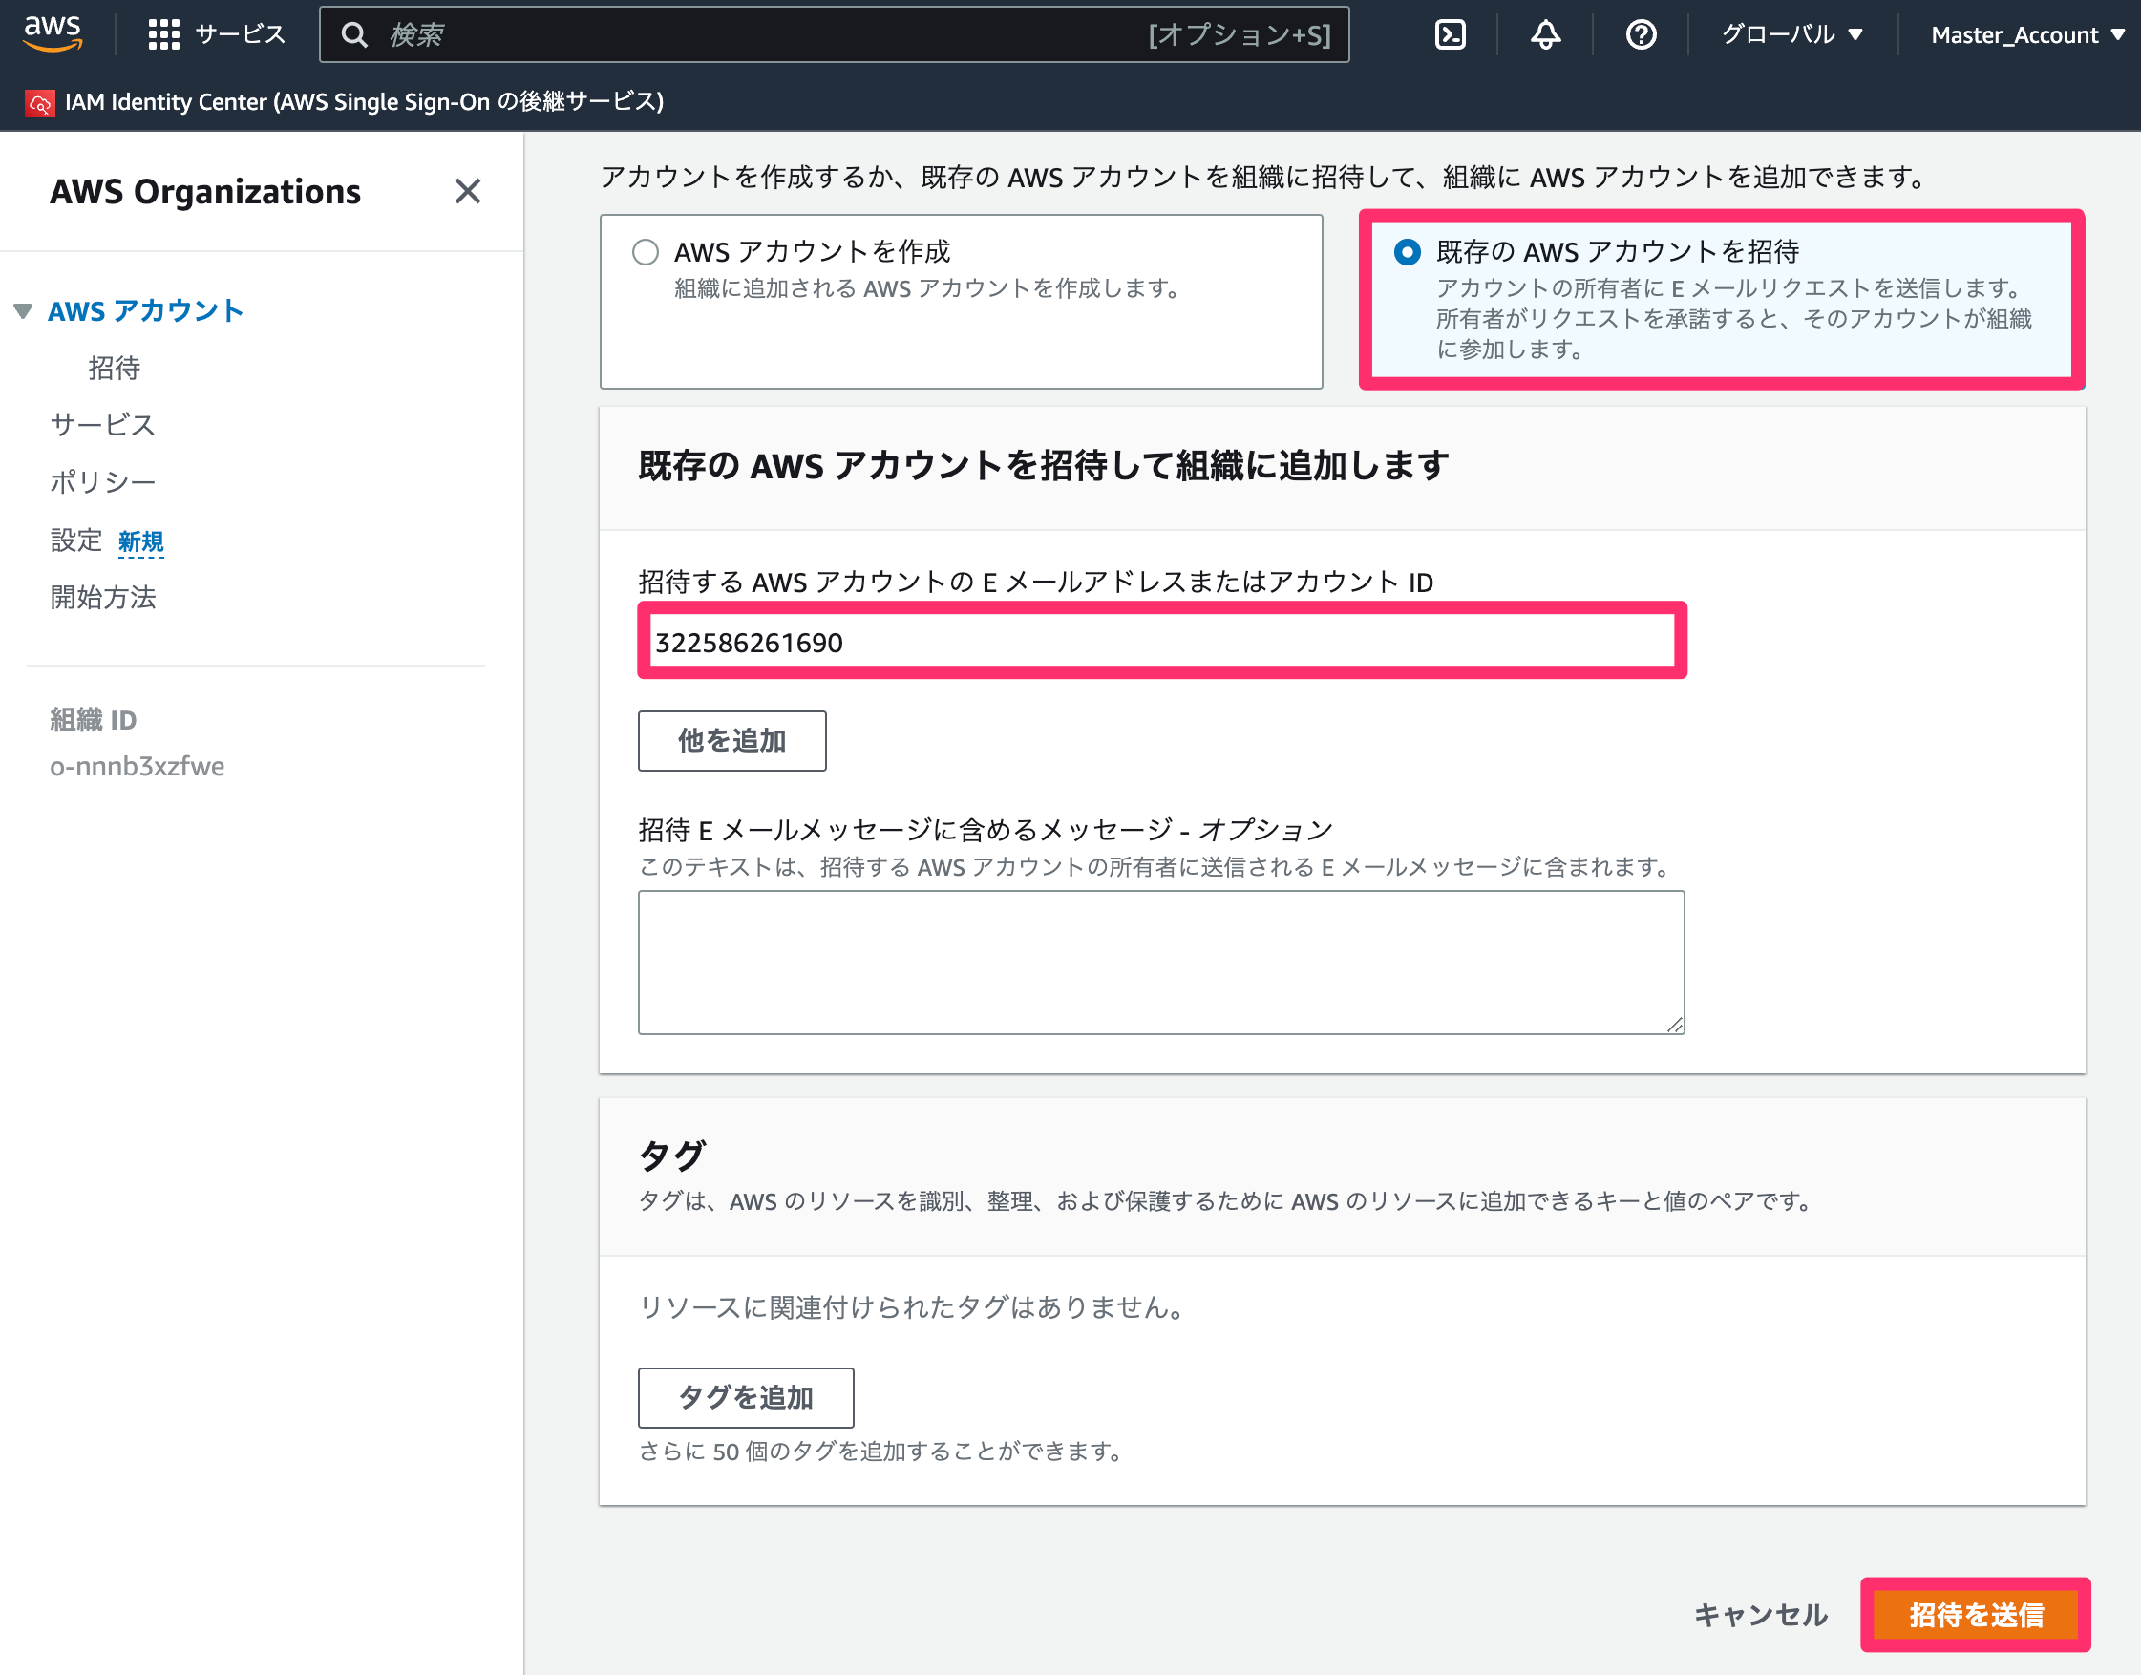Open the IAM Identity Center shortcut icon

[x=40, y=102]
